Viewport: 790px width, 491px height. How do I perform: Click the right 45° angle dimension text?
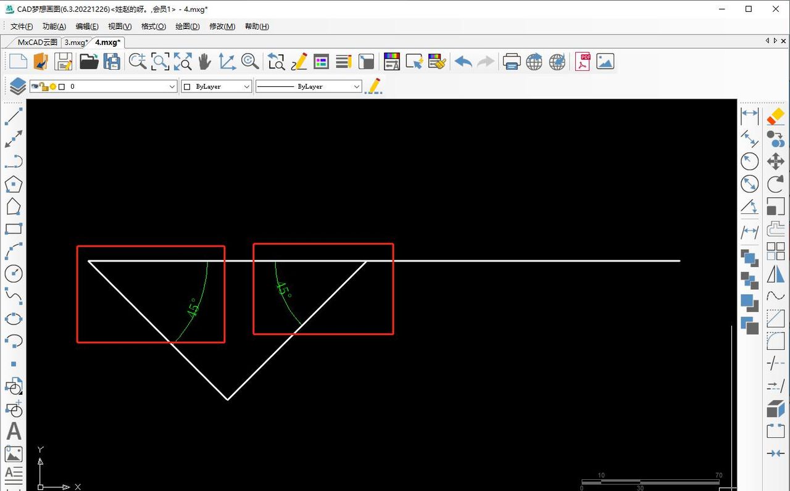(x=283, y=290)
